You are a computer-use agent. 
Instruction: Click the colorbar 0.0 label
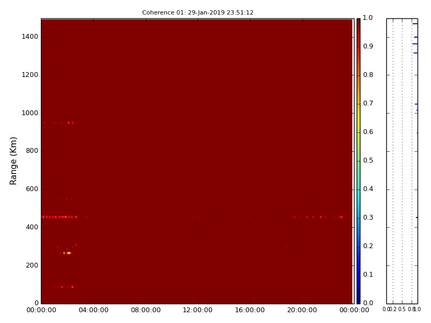[368, 303]
